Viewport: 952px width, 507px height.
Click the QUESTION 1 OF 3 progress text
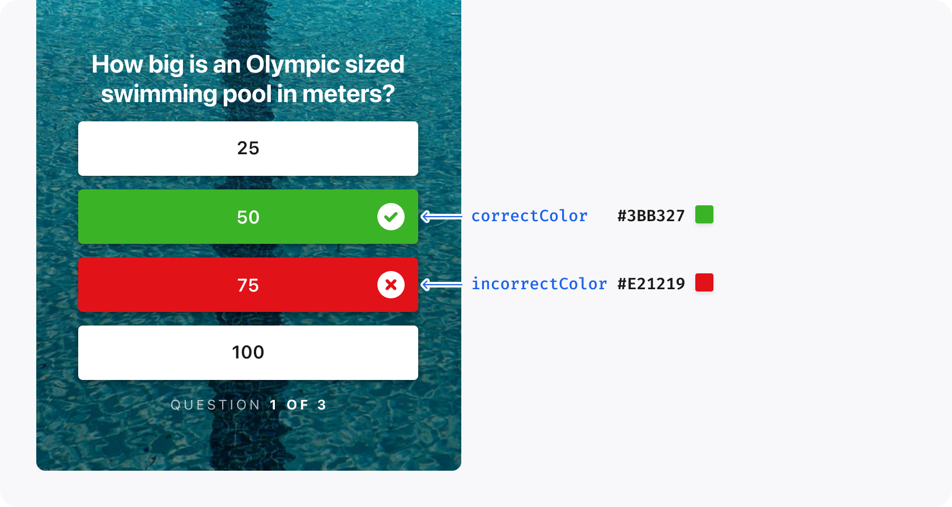pyautogui.click(x=248, y=405)
